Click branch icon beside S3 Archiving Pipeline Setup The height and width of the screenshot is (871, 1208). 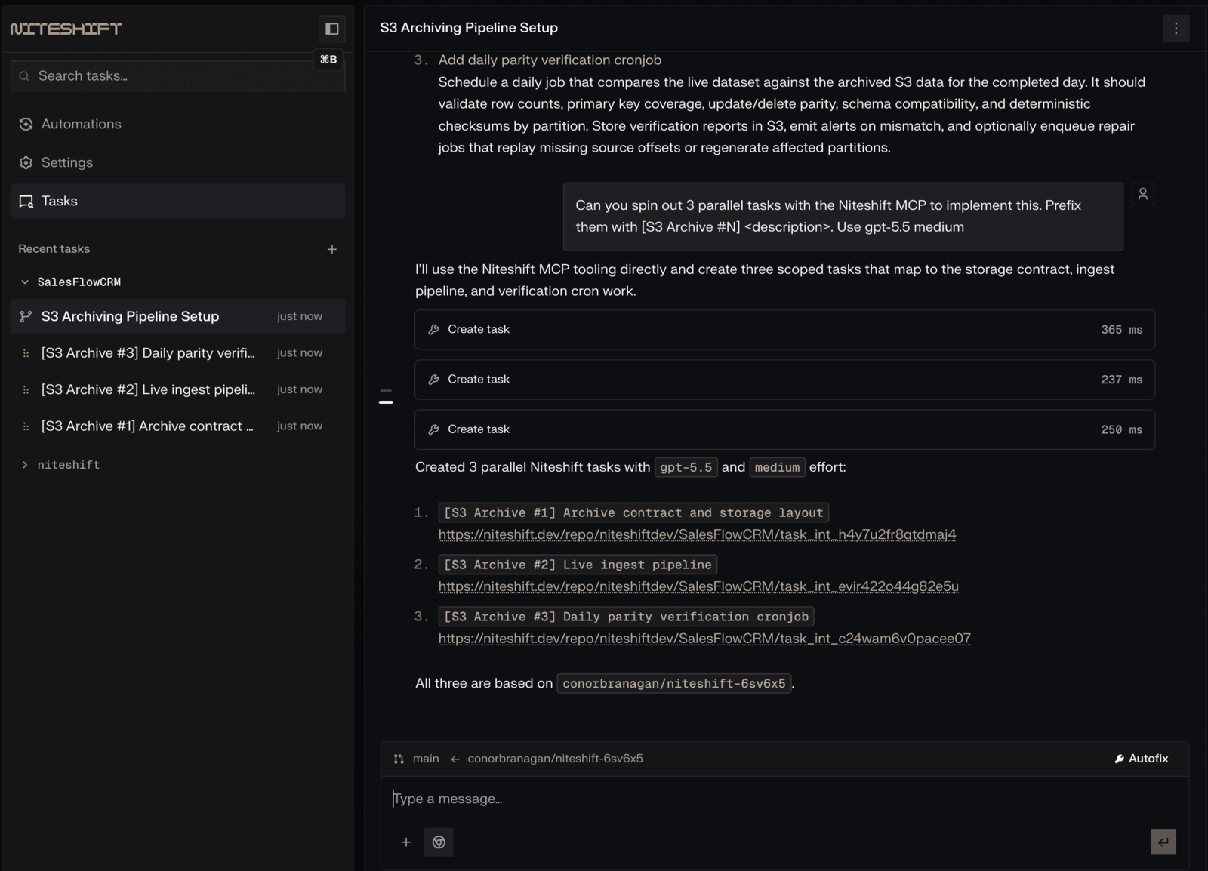coord(26,316)
